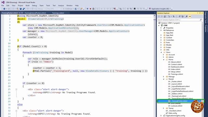This screenshot has width=208, height=117.
Task: Expand the Manage folder
Action: tap(163, 77)
